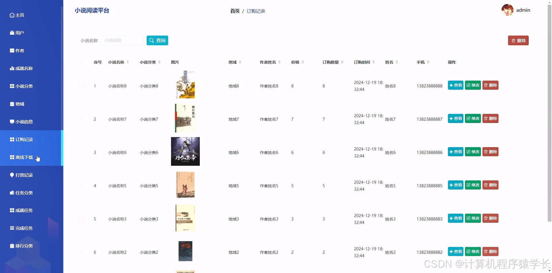Toggle the select-all checkbox in table header

tap(81, 62)
